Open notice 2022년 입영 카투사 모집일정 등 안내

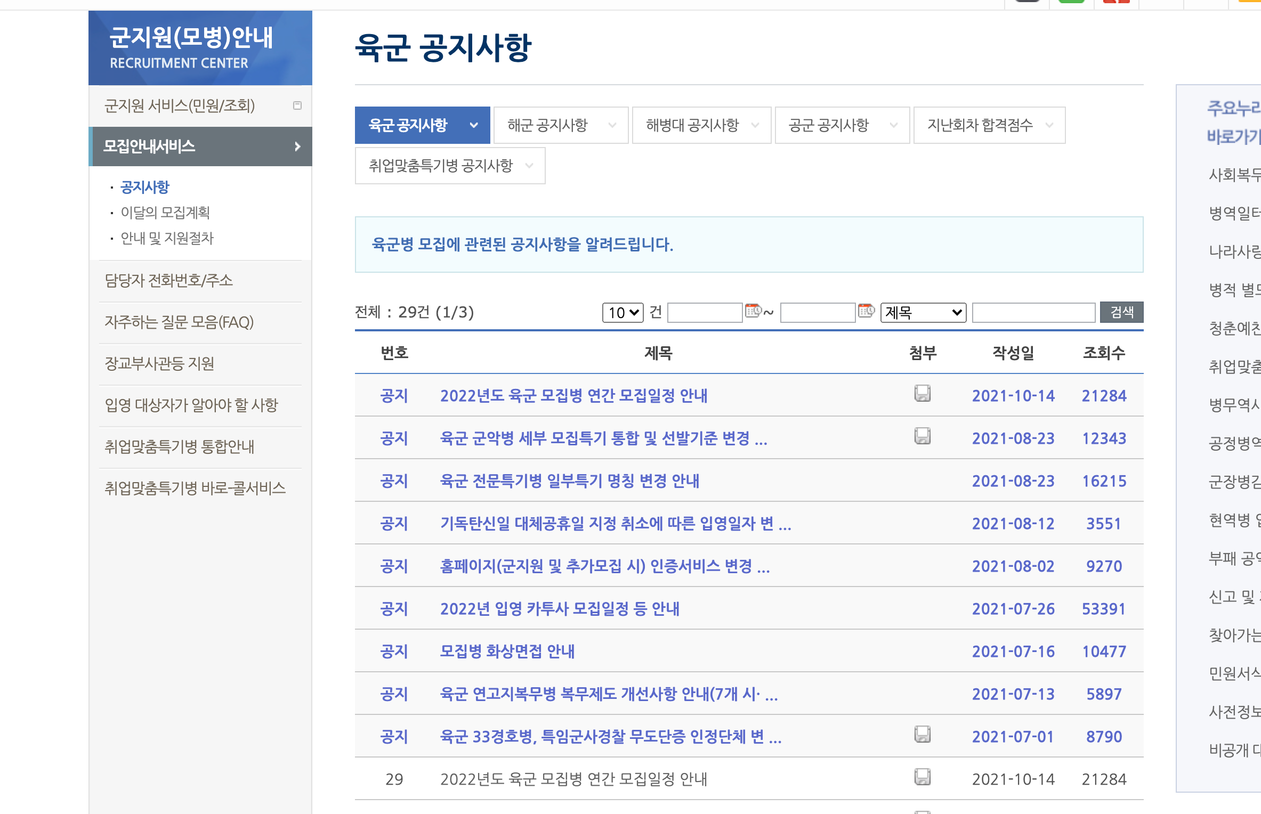tap(560, 609)
